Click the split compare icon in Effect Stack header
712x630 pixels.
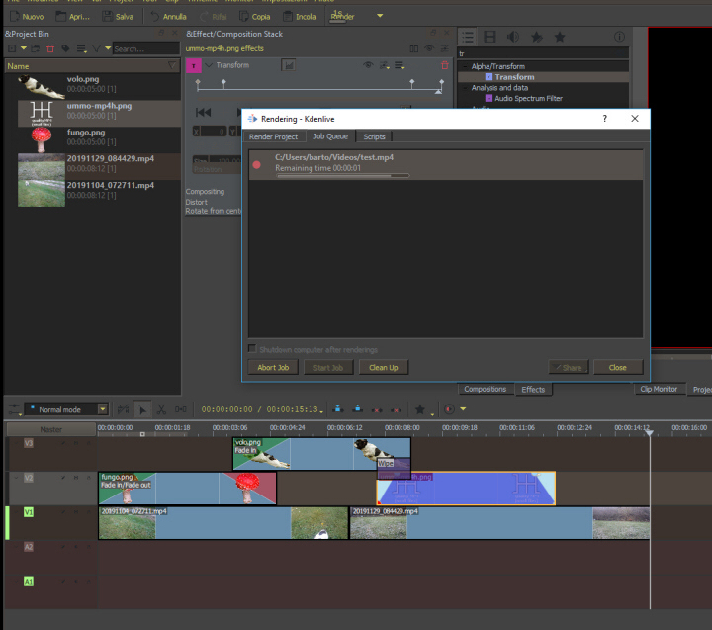click(x=413, y=48)
